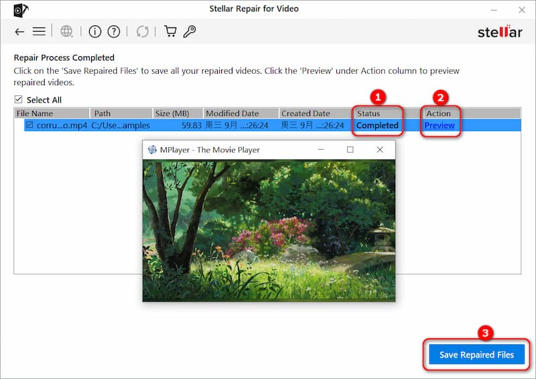Click the MPlayer window title icon
Viewport: 536px width, 379px height.
pos(152,150)
